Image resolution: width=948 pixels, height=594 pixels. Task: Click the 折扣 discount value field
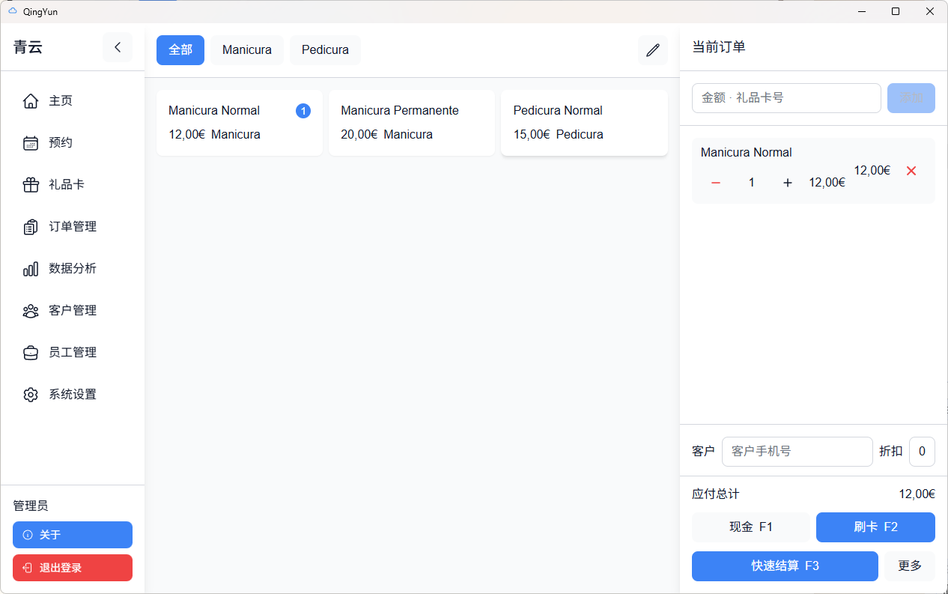[x=922, y=452]
